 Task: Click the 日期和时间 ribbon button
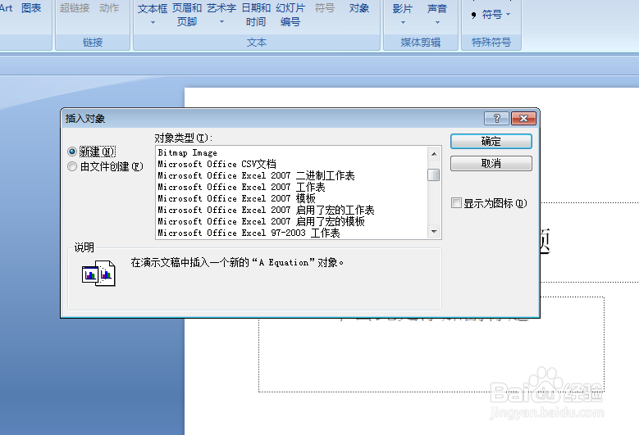[256, 15]
